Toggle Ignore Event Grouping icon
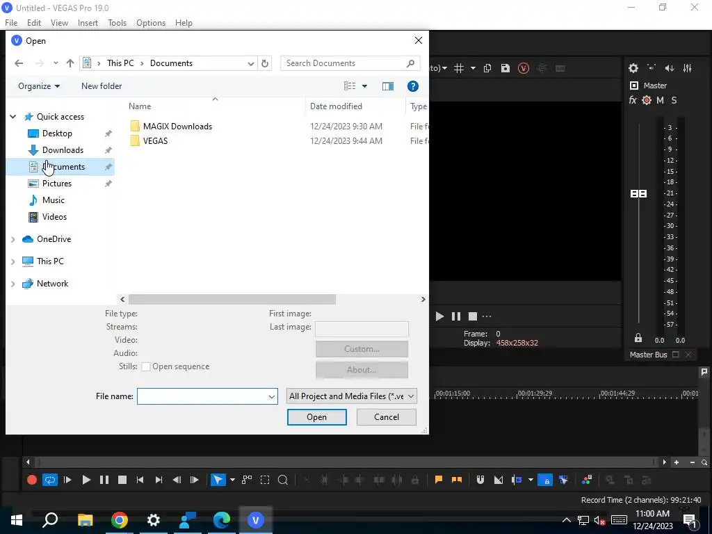712x534 pixels. click(x=563, y=480)
